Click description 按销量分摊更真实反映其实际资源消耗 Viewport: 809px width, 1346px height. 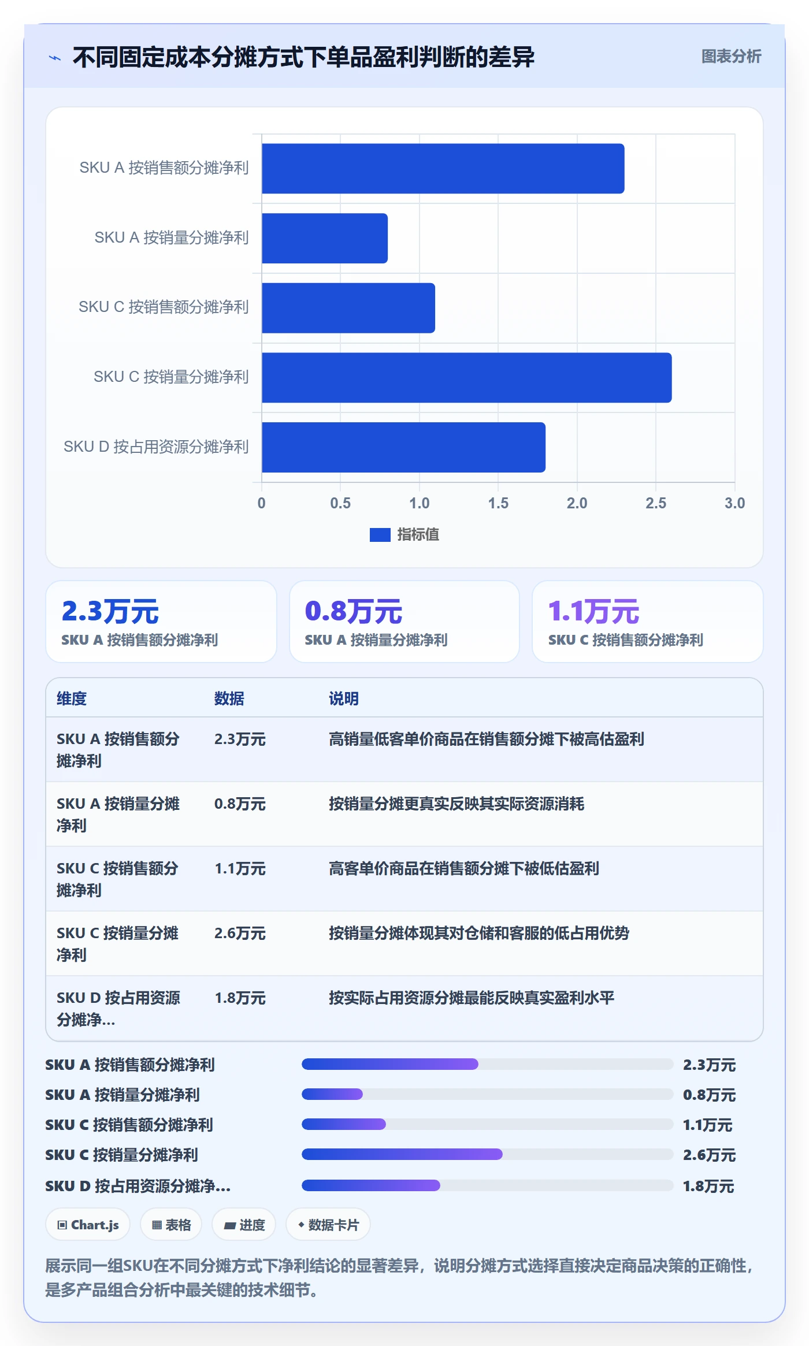point(457,804)
